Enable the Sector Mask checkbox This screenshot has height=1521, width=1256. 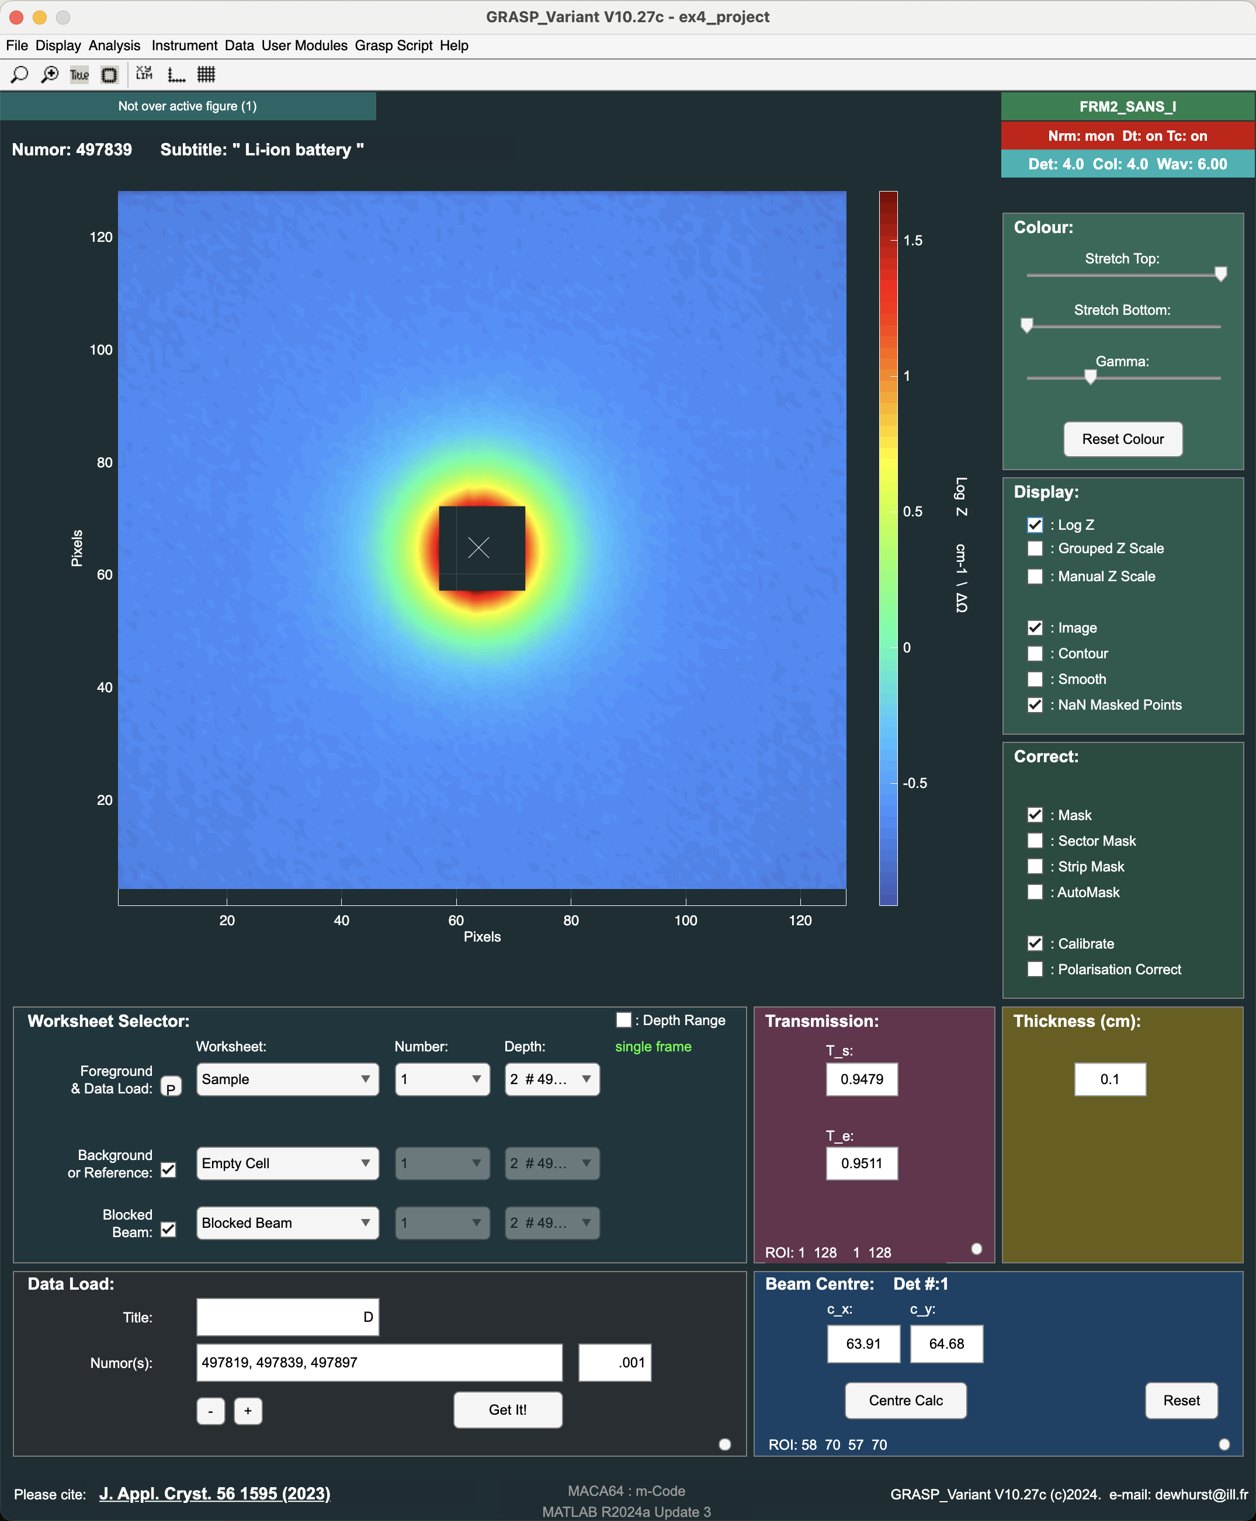point(1035,841)
